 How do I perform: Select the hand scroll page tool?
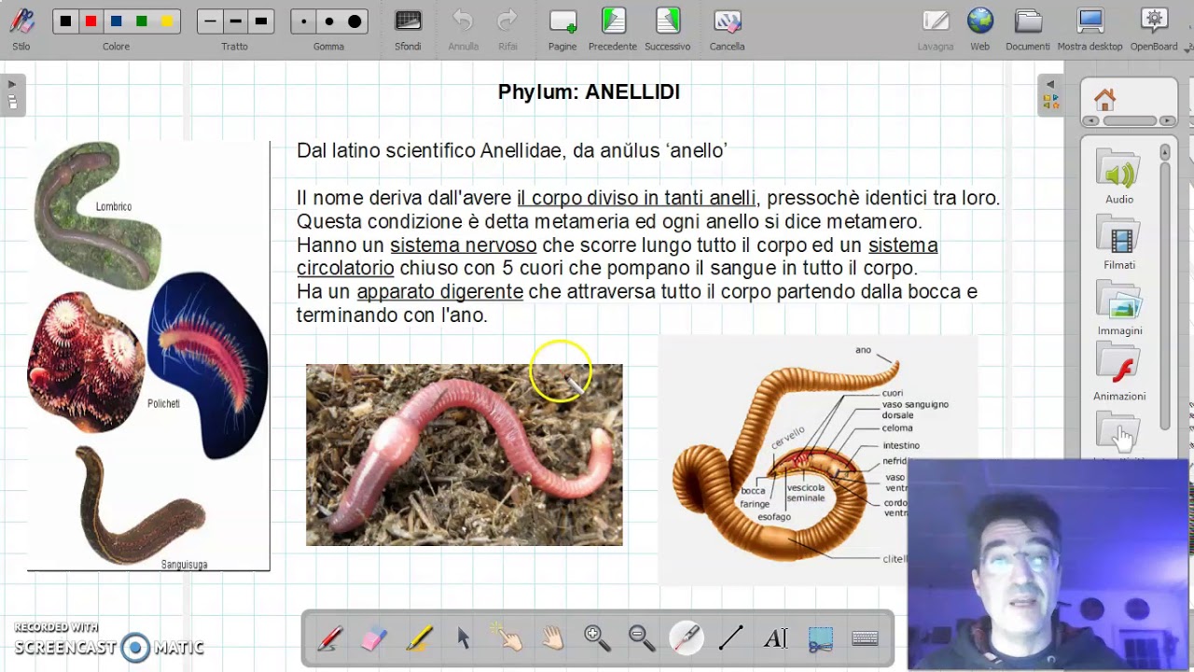tap(553, 638)
